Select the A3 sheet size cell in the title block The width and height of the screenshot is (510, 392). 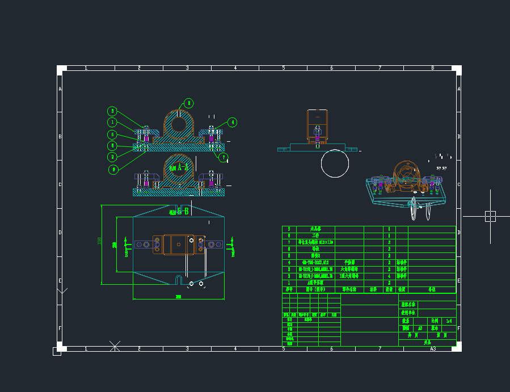pyautogui.click(x=420, y=328)
